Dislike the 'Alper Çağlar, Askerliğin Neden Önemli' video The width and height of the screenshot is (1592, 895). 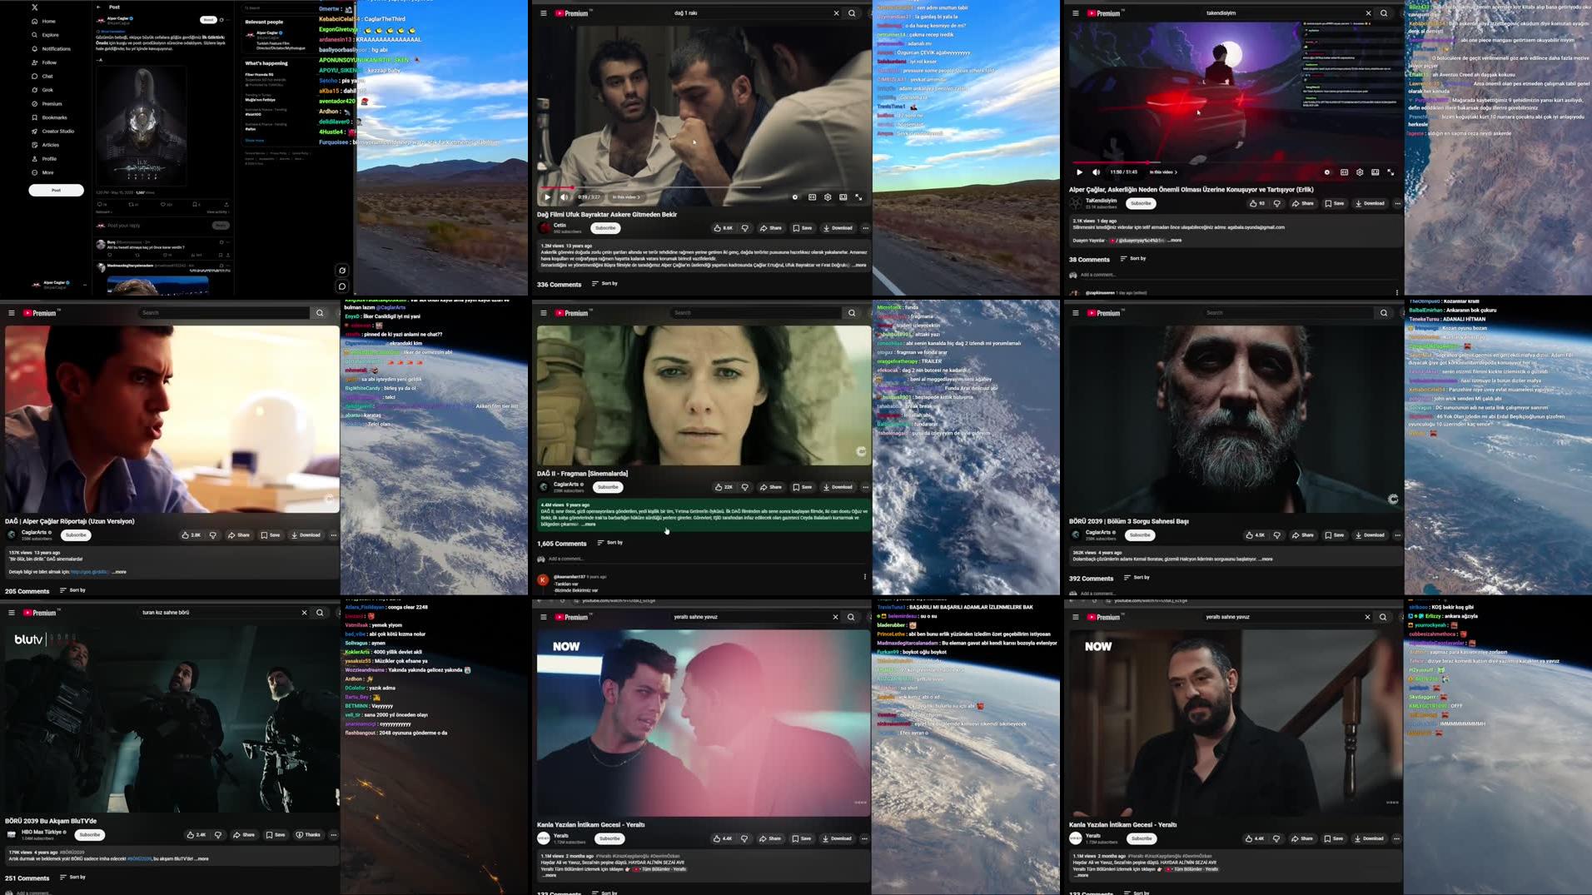[1276, 203]
